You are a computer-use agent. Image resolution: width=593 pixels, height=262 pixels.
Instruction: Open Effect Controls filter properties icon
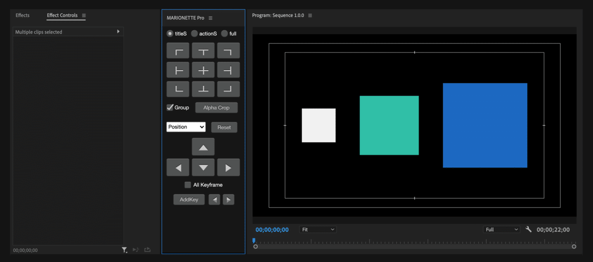[x=125, y=250]
